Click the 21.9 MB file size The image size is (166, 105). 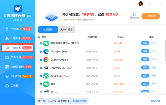pos(118,43)
